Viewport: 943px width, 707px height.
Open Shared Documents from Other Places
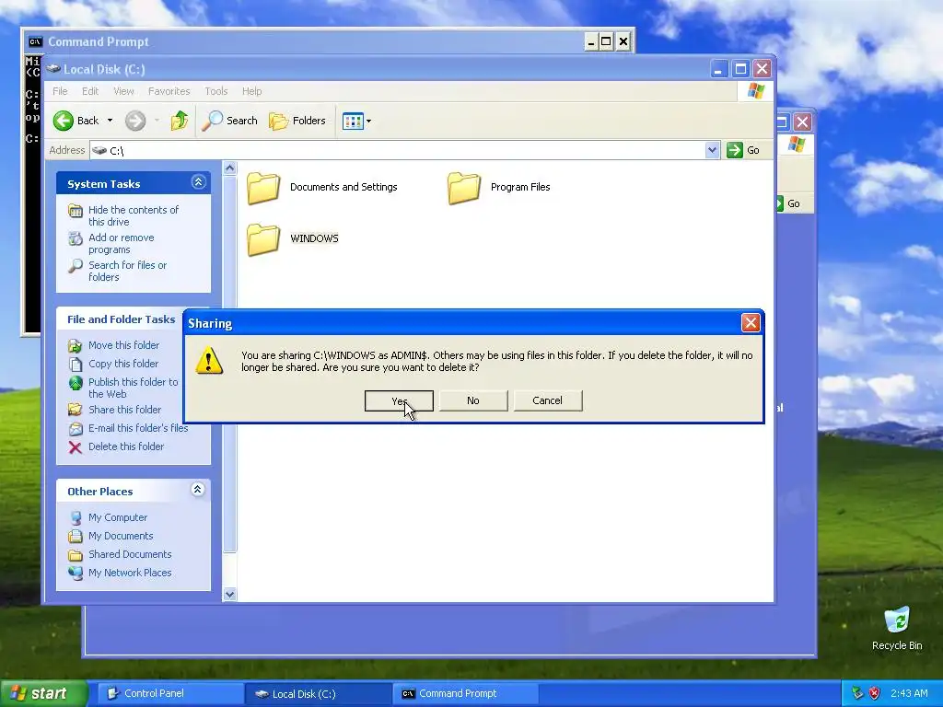(129, 554)
